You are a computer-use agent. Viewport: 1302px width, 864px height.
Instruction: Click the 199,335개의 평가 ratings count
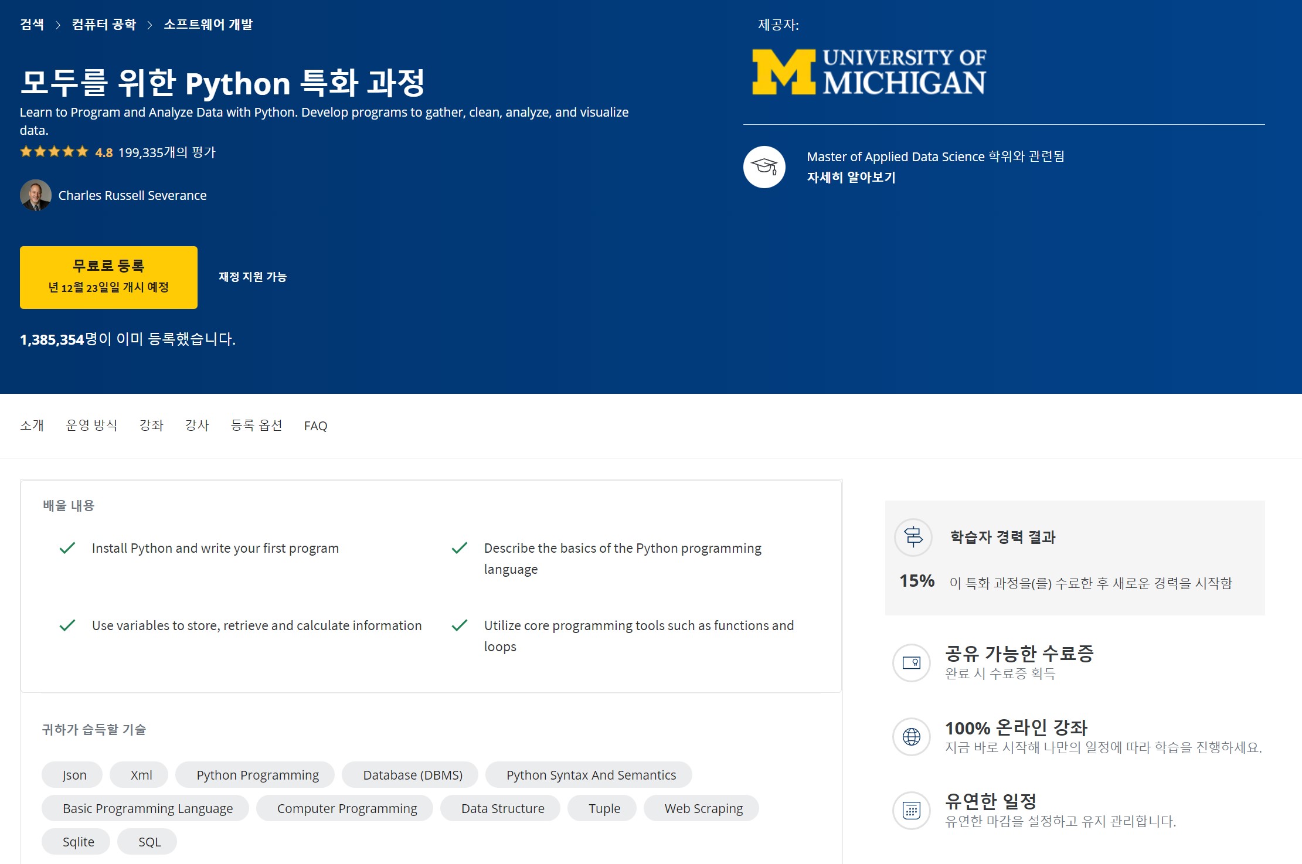click(x=167, y=152)
